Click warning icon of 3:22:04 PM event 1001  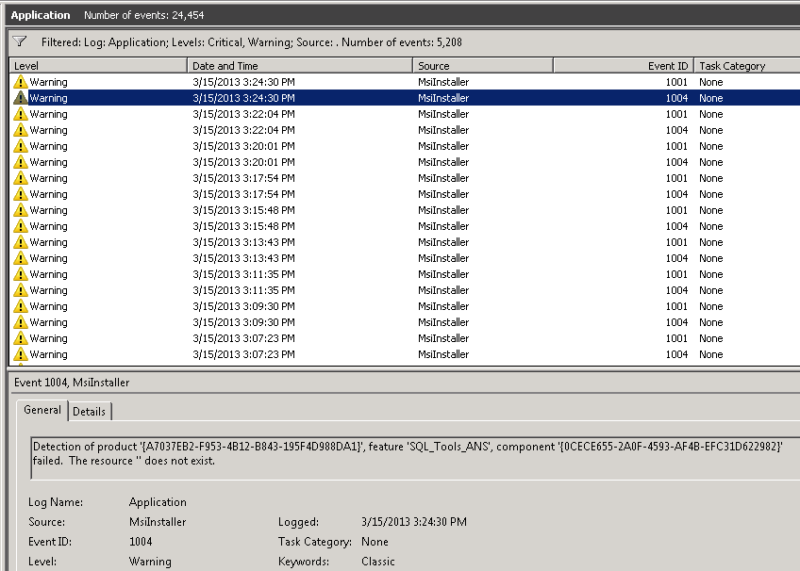pyautogui.click(x=21, y=114)
